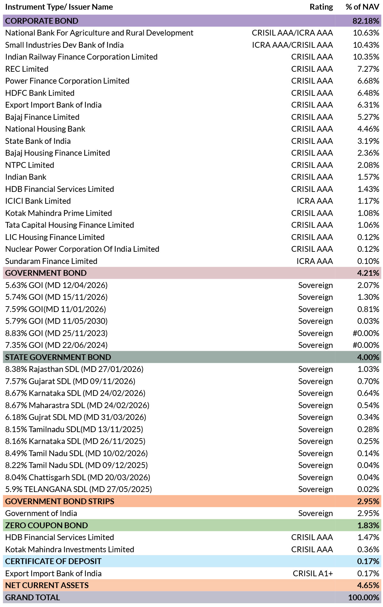The width and height of the screenshot is (383, 607).
Task: Click the Instrument Type/ Issuer Name column header
Action: coord(59,7)
